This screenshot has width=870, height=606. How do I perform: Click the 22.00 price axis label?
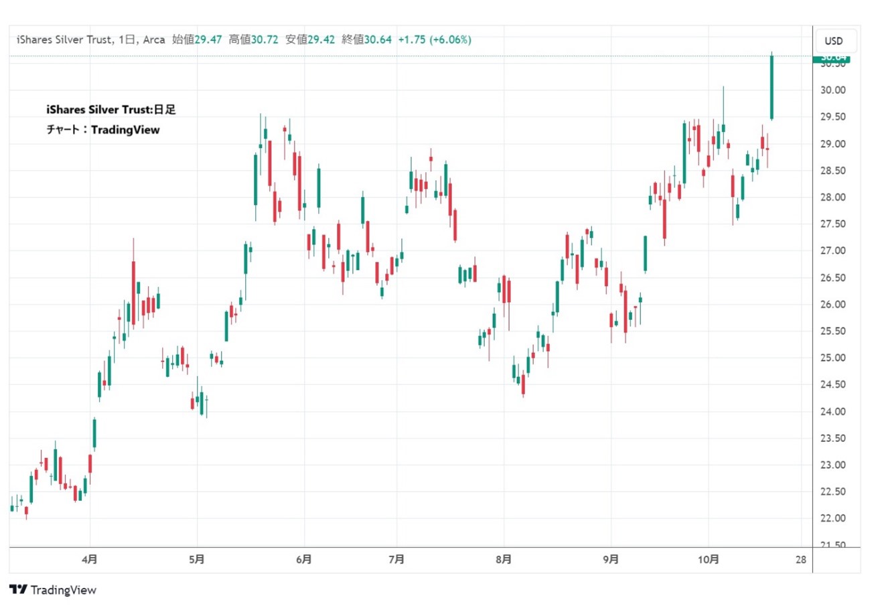833,518
